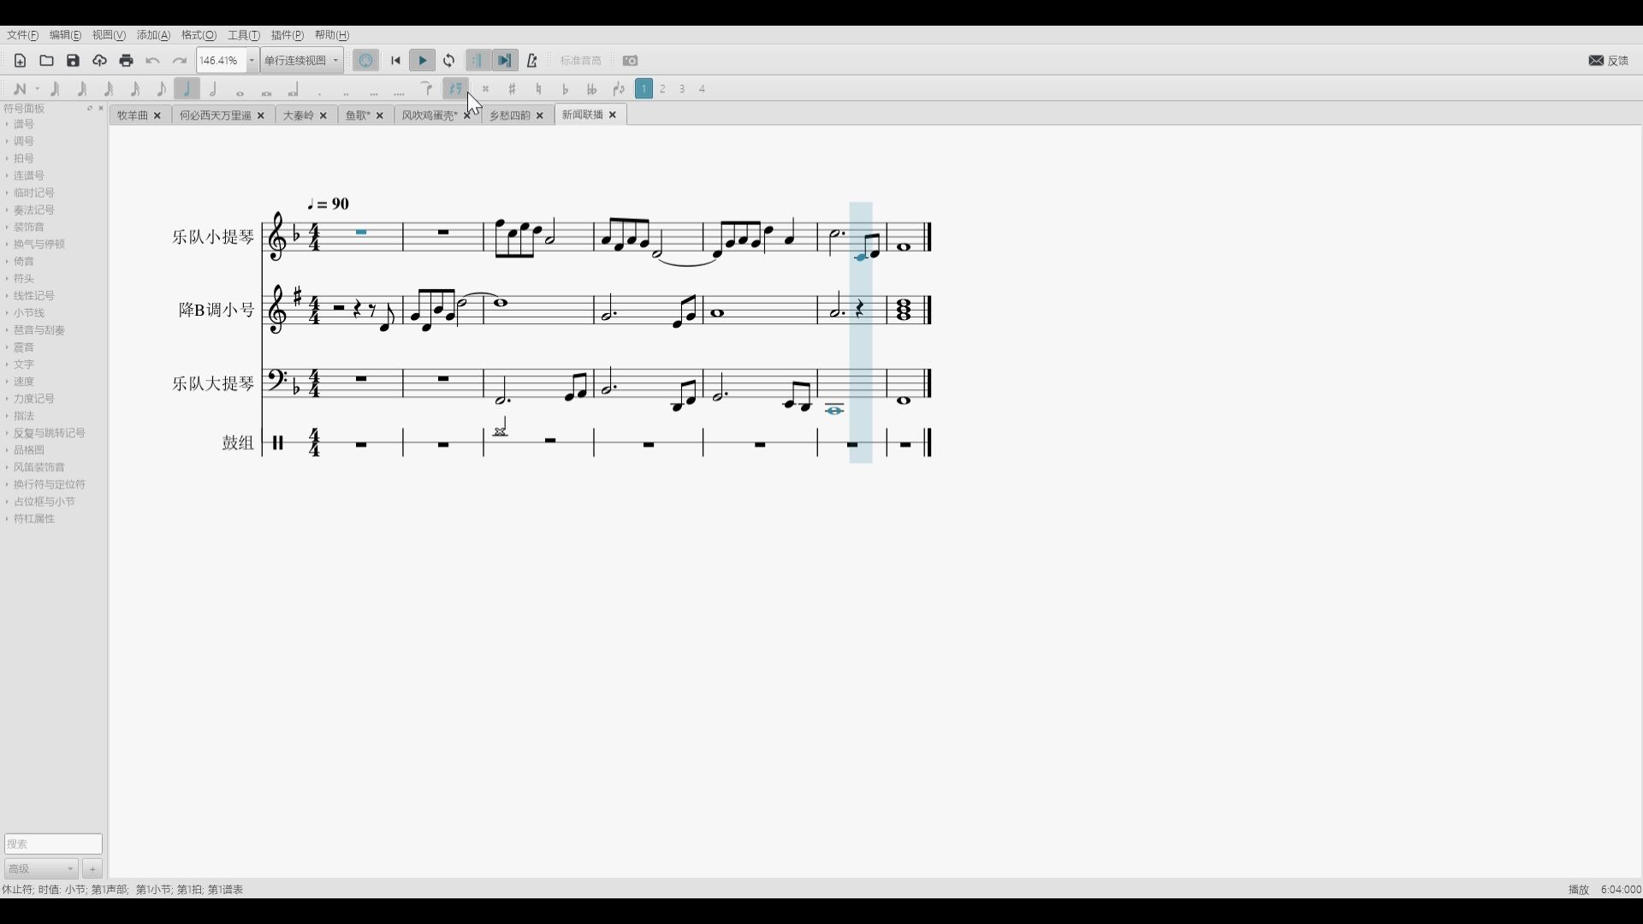Open the 添加 menu
Image resolution: width=1643 pixels, height=924 pixels.
pos(154,35)
